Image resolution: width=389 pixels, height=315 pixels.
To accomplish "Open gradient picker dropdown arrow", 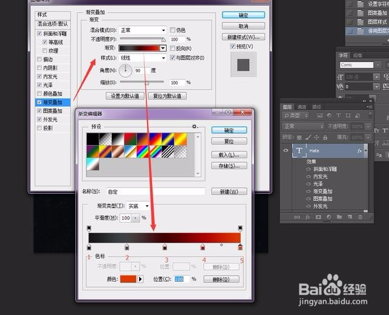I will 163,48.
